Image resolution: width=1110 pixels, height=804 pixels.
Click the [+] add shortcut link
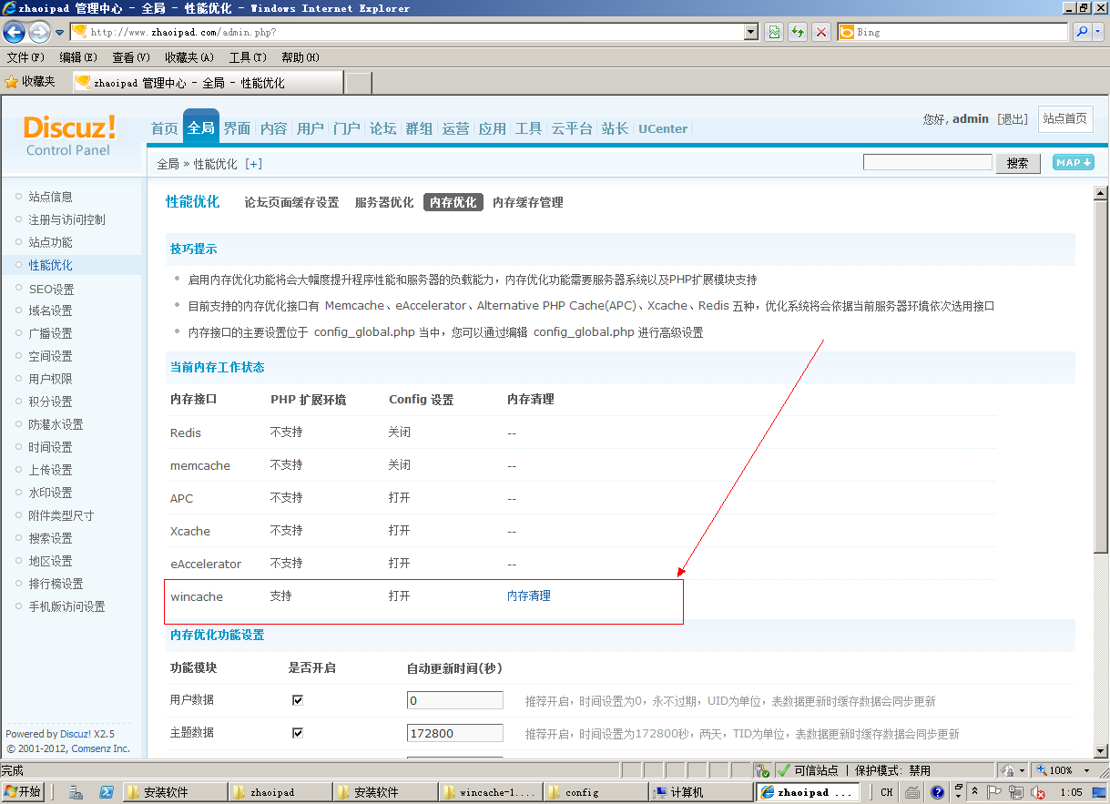pos(254,164)
